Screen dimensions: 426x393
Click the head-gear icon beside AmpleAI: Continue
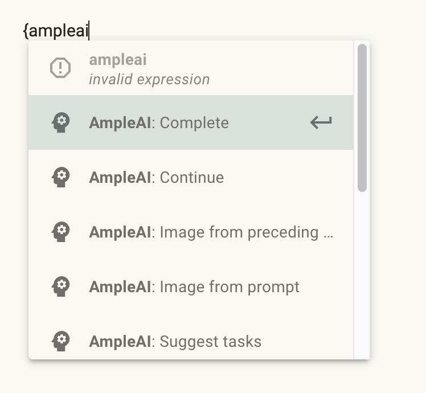pos(61,177)
